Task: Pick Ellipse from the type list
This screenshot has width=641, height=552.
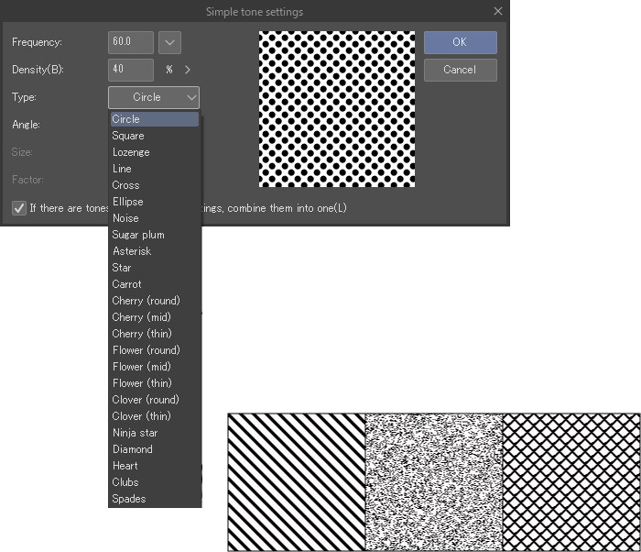Action: pyautogui.click(x=155, y=202)
